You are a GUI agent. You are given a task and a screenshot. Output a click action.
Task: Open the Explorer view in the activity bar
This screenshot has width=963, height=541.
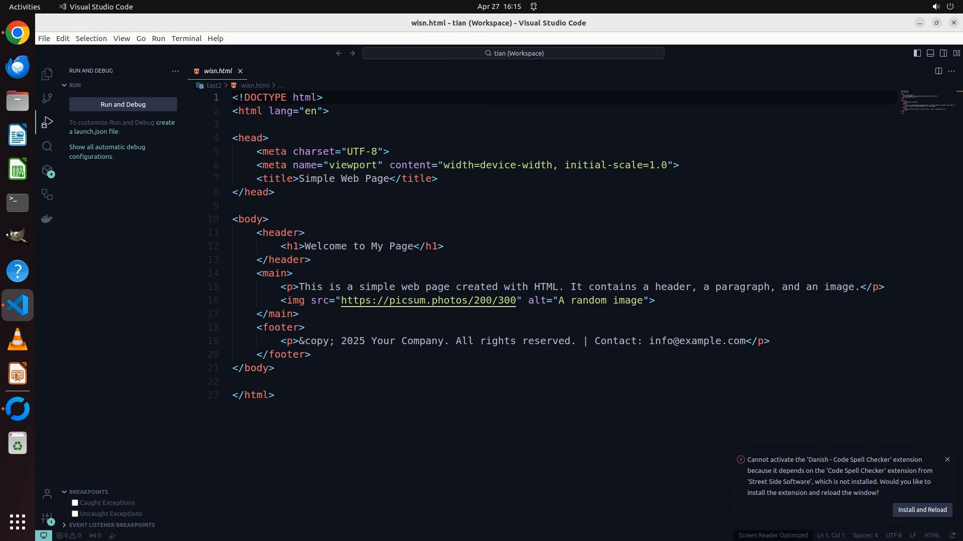(47, 74)
